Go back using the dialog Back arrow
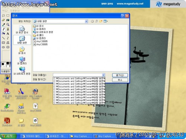This screenshot has width=186, height=139. pos(92,21)
